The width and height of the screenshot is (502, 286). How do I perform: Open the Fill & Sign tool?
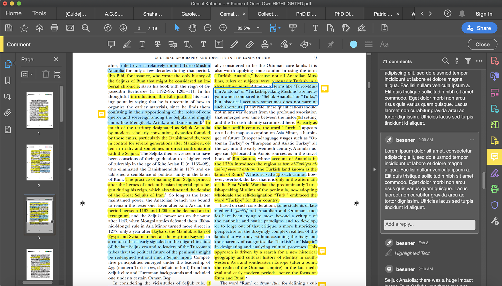pos(495,173)
